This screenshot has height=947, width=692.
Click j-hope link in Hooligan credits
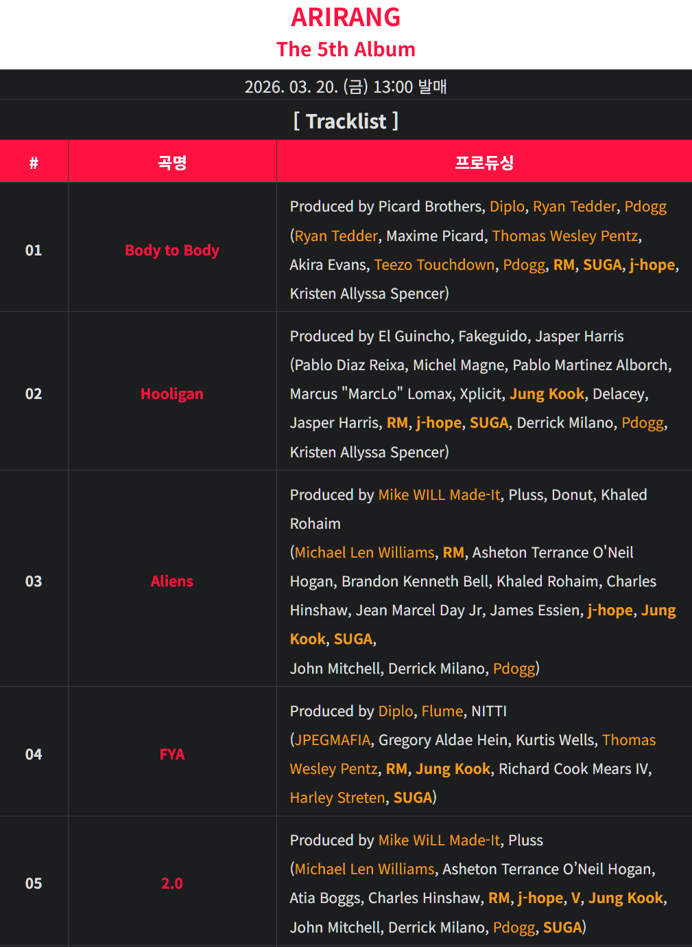click(x=439, y=423)
